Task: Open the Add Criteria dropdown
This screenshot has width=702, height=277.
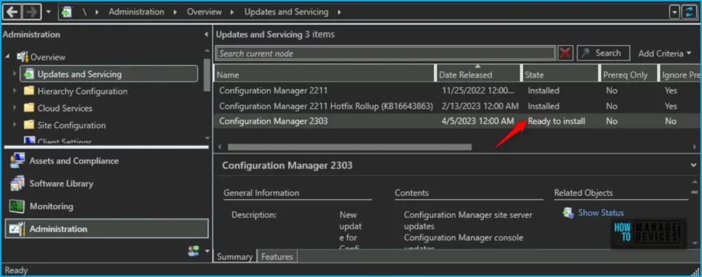Action: pyautogui.click(x=665, y=53)
